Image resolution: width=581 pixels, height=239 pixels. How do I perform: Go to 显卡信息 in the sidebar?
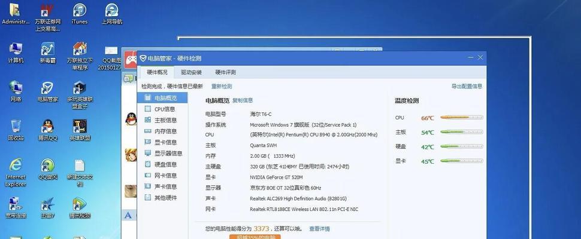coord(162,142)
